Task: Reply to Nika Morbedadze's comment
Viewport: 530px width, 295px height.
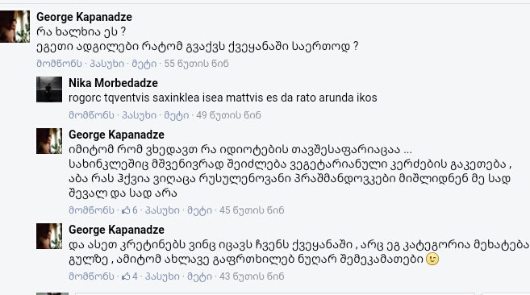Action: point(140,115)
